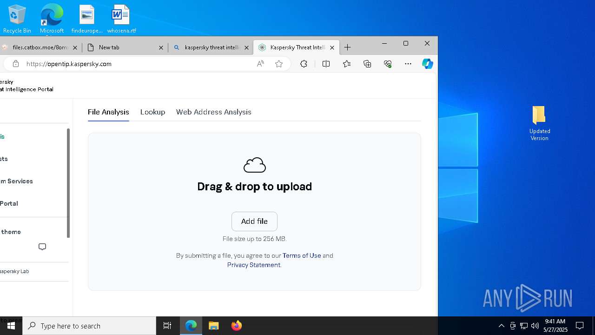Close the New tab browser tab
This screenshot has height=335, width=595.
pos(161,47)
